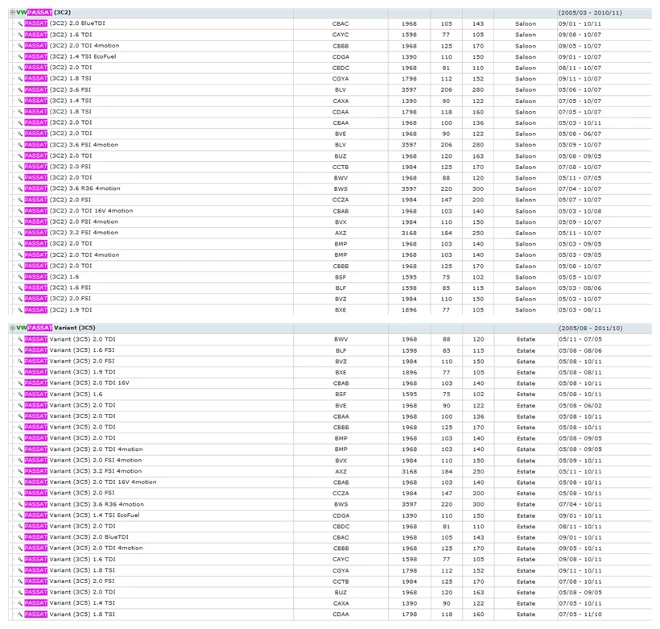660x629 pixels.
Task: Click date range (2005/08 - 2011/10) in header
Action: point(591,328)
